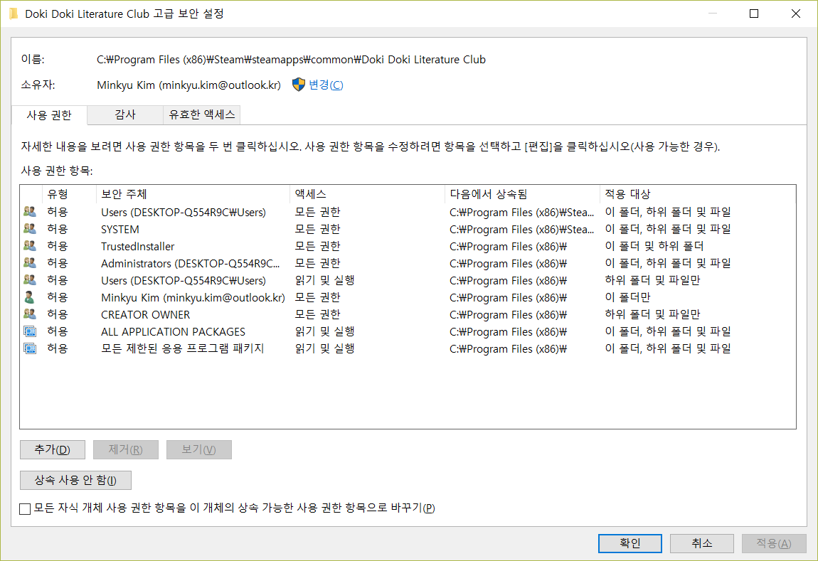This screenshot has width=818, height=561.
Task: Click the group icon beside CREATOR OWNER
Action: pos(30,314)
